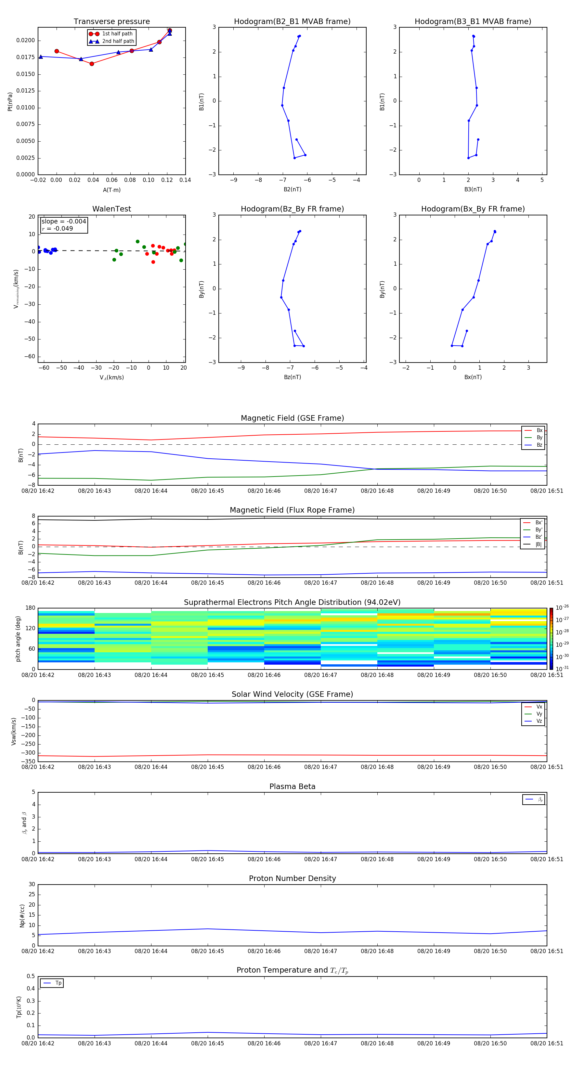585x1072 pixels.
Task: Click the "Hodogram(B3_B1 MVAB frame)" title
Action: tap(473, 22)
